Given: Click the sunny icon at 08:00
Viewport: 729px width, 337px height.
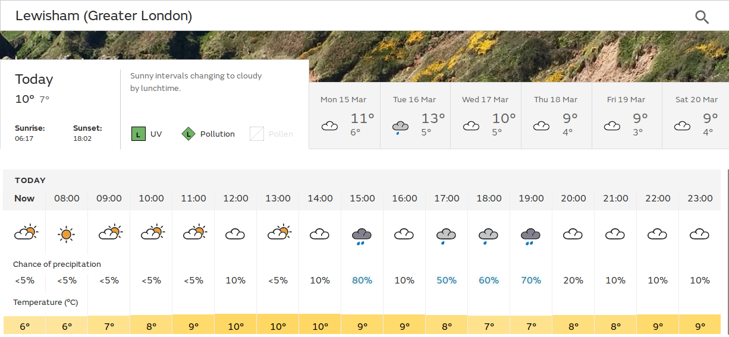Looking at the screenshot, I should click(x=67, y=234).
